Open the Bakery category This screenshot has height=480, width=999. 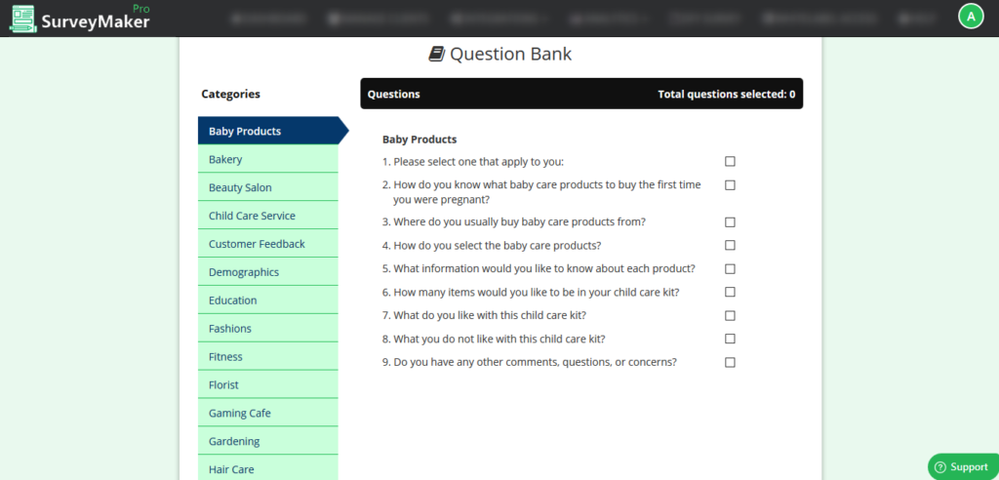(x=268, y=159)
